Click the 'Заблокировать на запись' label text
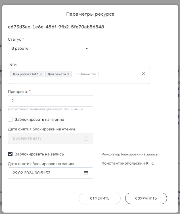This screenshot has height=214, width=180. tap(39, 154)
